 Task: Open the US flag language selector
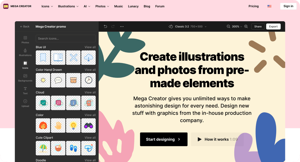click(x=269, y=6)
